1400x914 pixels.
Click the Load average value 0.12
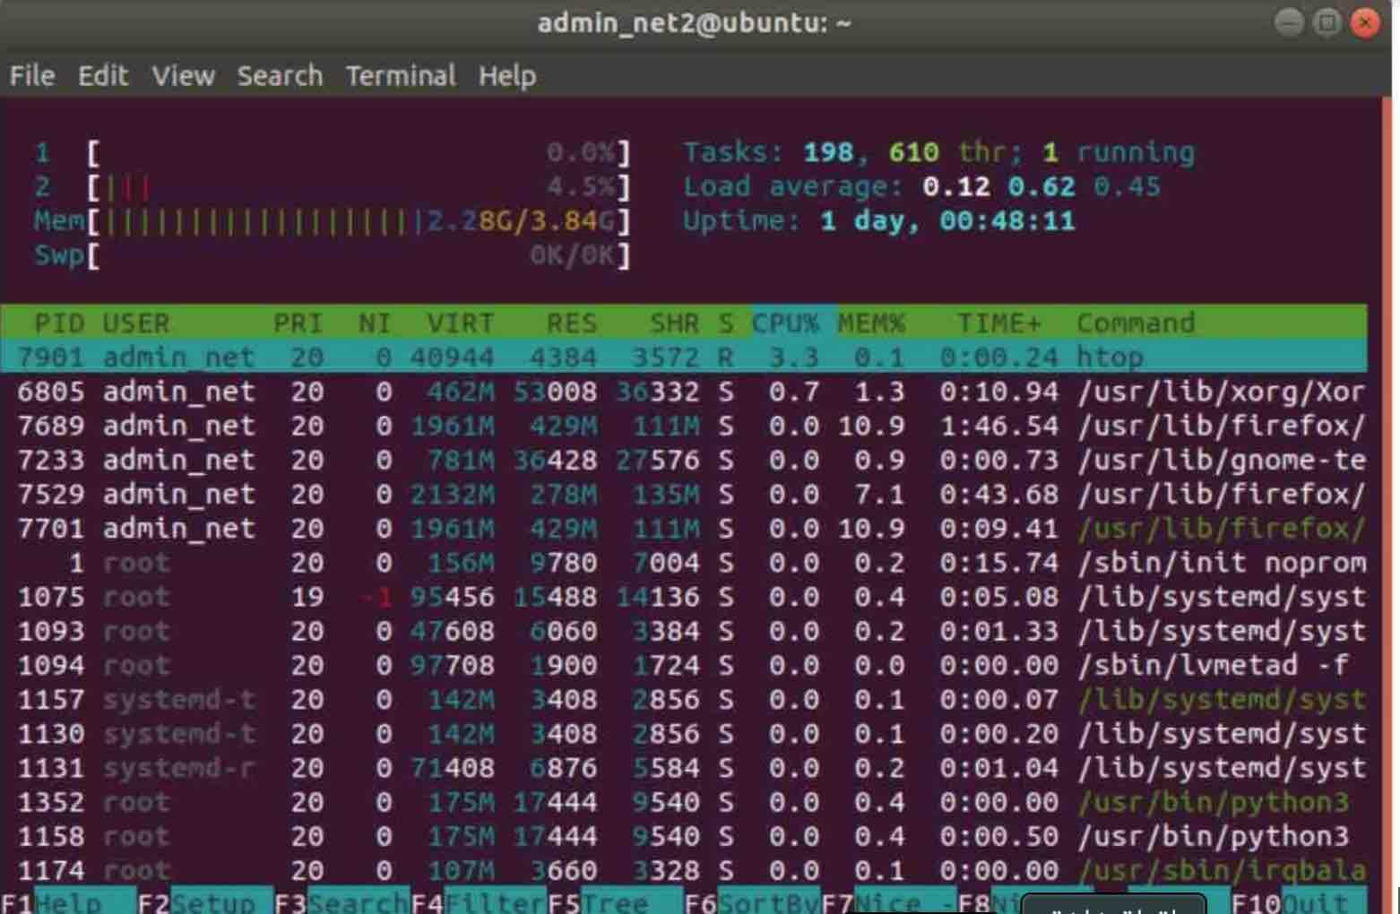(x=956, y=186)
